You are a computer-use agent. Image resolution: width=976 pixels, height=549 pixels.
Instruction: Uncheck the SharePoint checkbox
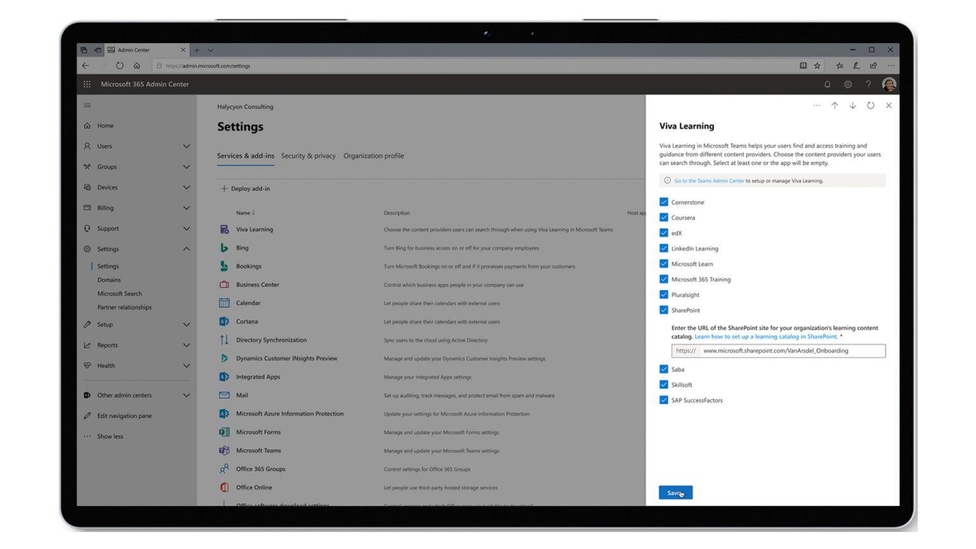[x=663, y=310]
